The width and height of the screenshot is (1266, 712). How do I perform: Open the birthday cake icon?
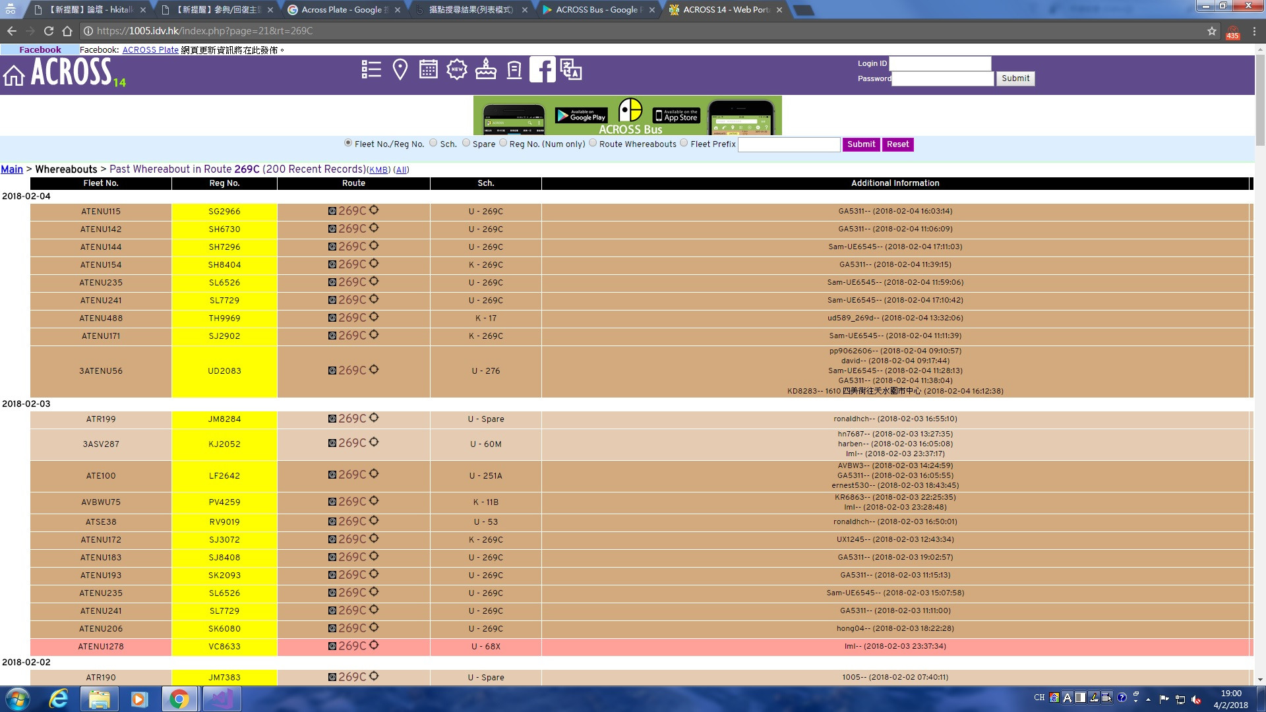tap(486, 69)
